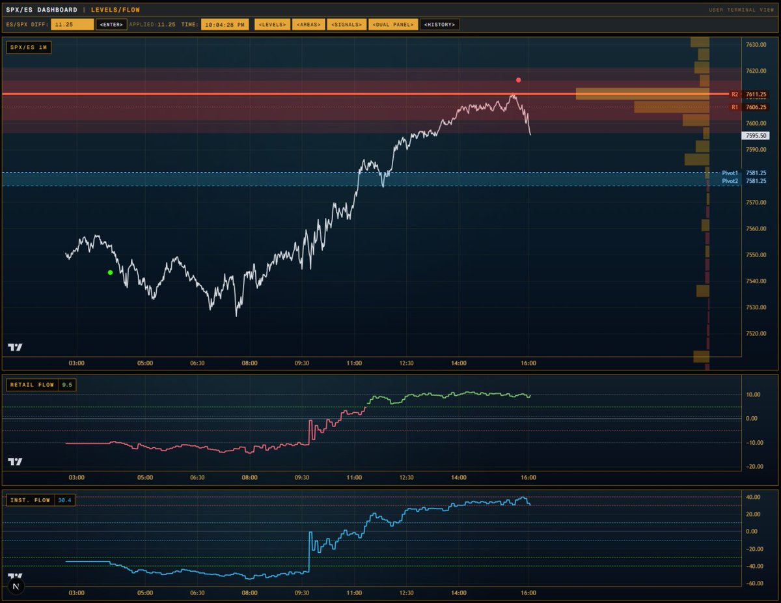
Task: Click 10.00 on Retail Flow scale
Action: point(754,394)
